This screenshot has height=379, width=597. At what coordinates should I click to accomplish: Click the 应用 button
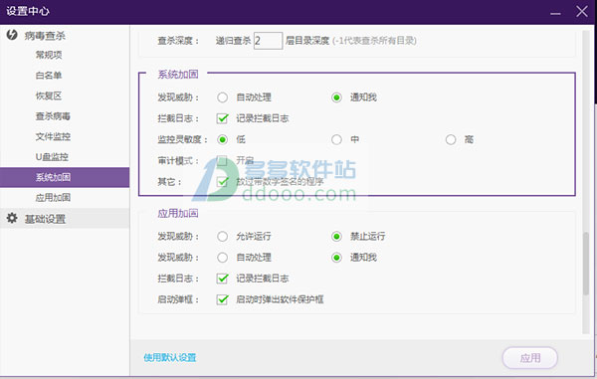pos(530,358)
